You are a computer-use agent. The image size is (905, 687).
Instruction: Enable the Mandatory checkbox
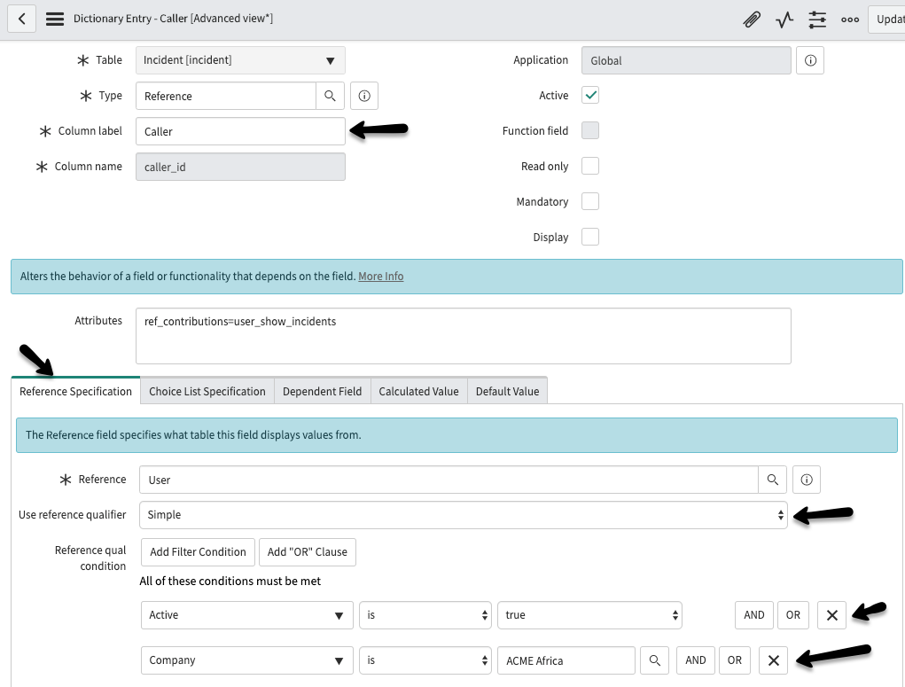click(589, 201)
